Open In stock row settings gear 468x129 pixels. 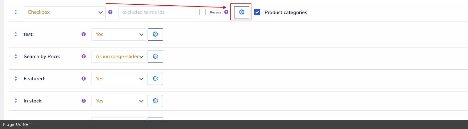pos(155,101)
